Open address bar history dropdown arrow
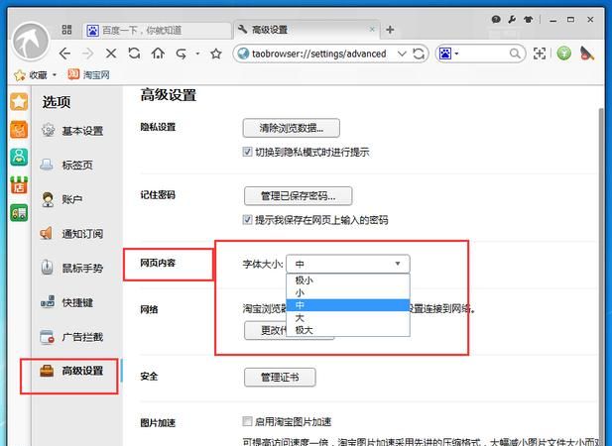 402,54
